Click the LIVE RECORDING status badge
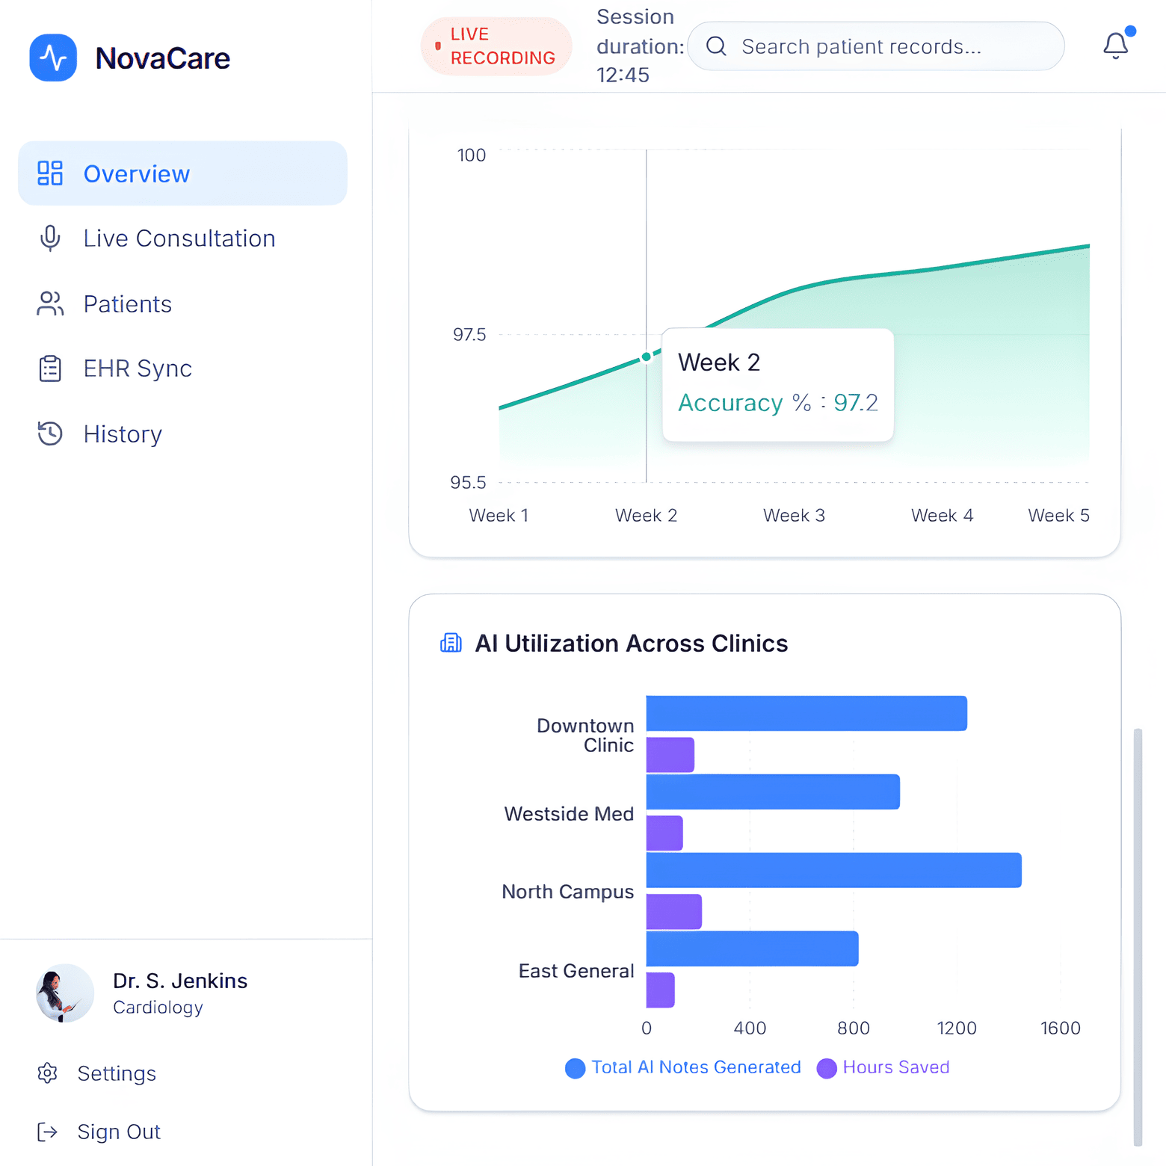Viewport: 1166px width, 1166px height. tap(496, 46)
